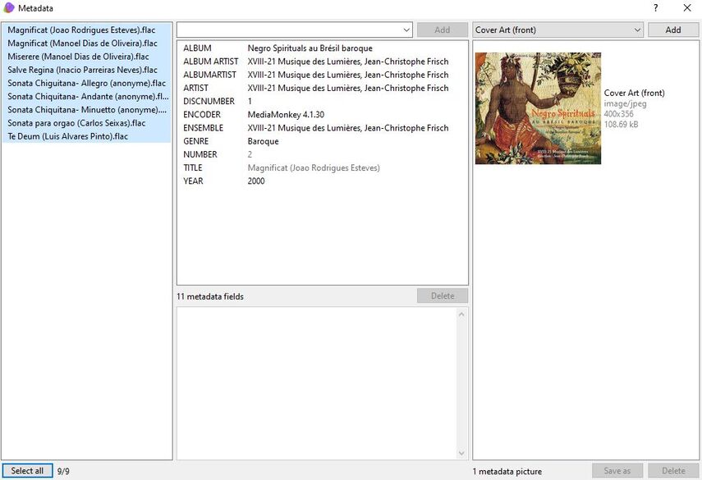Select the ENSEMBLE metadata row
This screenshot has width=702, height=480.
323,128
